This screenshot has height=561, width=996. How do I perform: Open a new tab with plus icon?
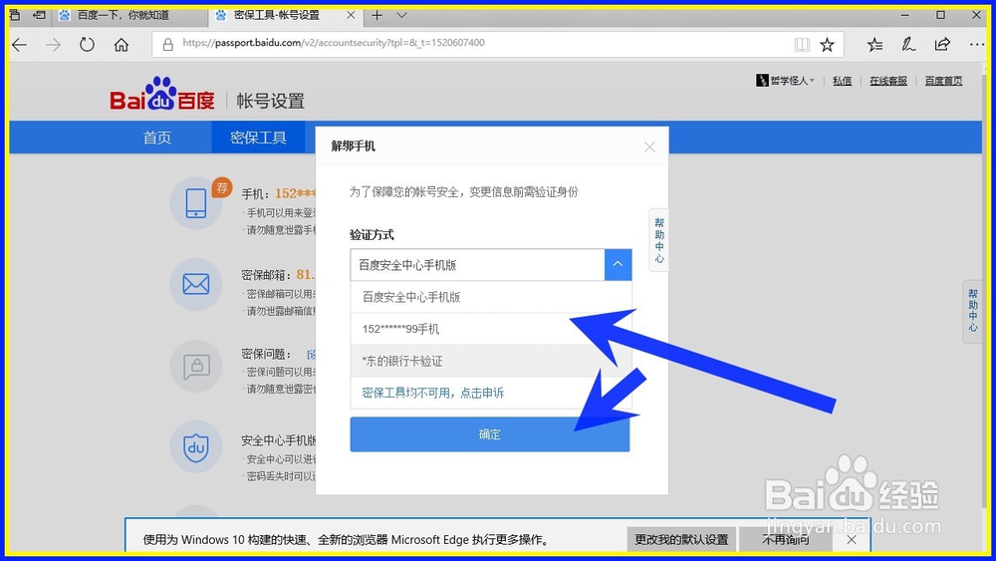[377, 15]
